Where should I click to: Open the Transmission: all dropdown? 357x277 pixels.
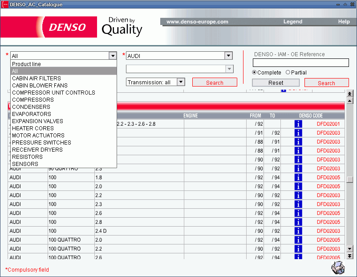pyautogui.click(x=180, y=82)
